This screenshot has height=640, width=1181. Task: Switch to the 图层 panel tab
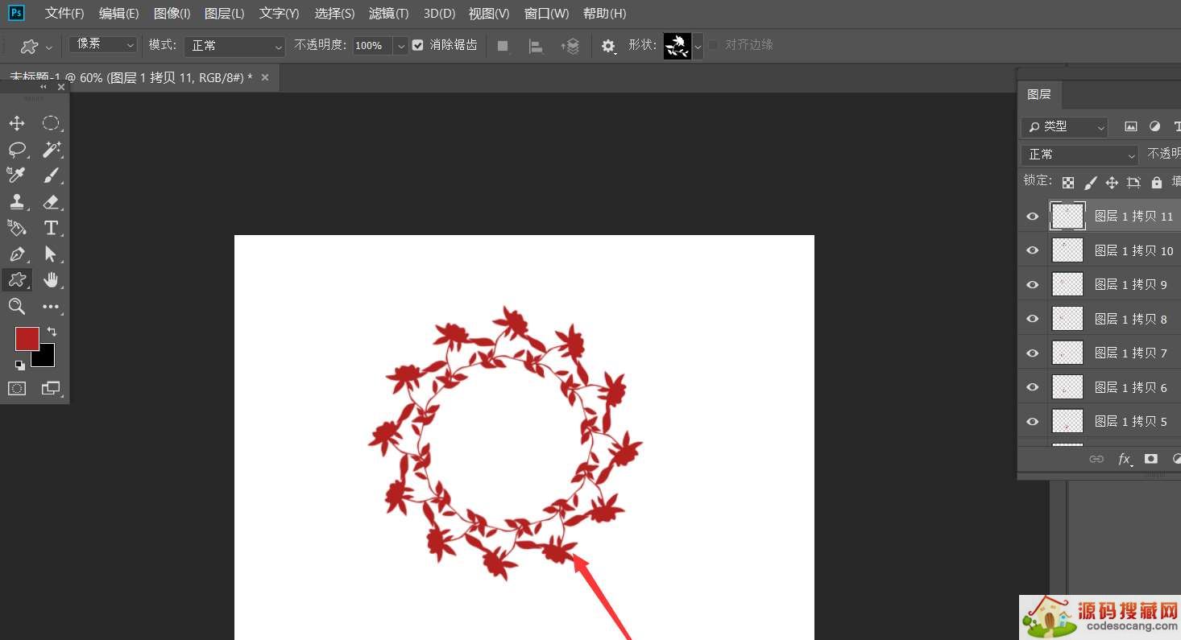tap(1039, 94)
